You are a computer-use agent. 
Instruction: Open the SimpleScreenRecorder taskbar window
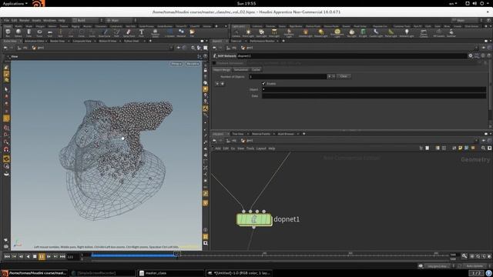[x=102, y=273]
